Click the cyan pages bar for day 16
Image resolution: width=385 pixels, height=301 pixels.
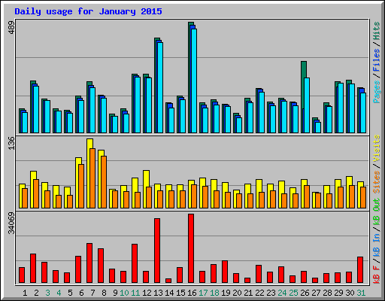click(x=194, y=81)
